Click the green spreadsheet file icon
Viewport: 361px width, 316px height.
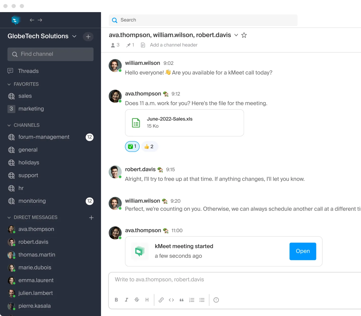(x=136, y=123)
